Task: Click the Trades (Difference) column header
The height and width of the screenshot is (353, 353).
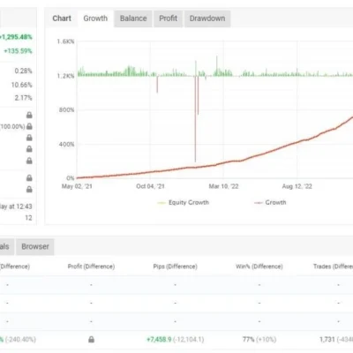Action: [333, 267]
